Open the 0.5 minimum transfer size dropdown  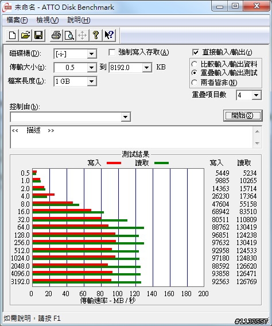91,68
